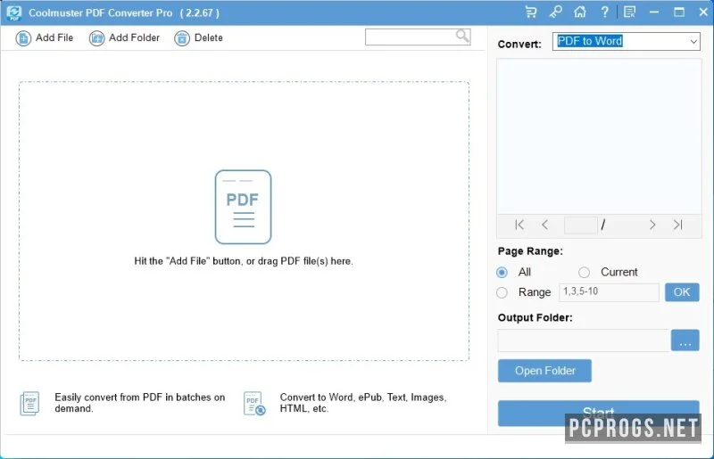
Task: Click the Start conversion button
Action: pos(598,413)
